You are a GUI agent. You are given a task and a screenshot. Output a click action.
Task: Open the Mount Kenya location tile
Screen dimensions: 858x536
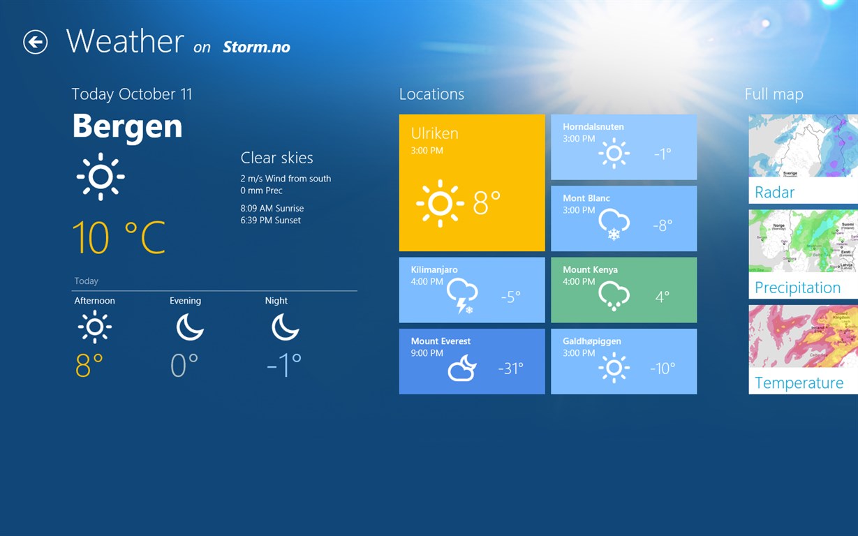tap(623, 290)
